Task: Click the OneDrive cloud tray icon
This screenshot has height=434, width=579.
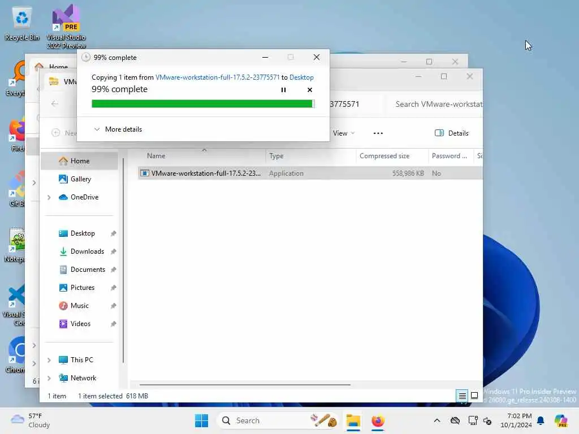Action: click(x=455, y=420)
